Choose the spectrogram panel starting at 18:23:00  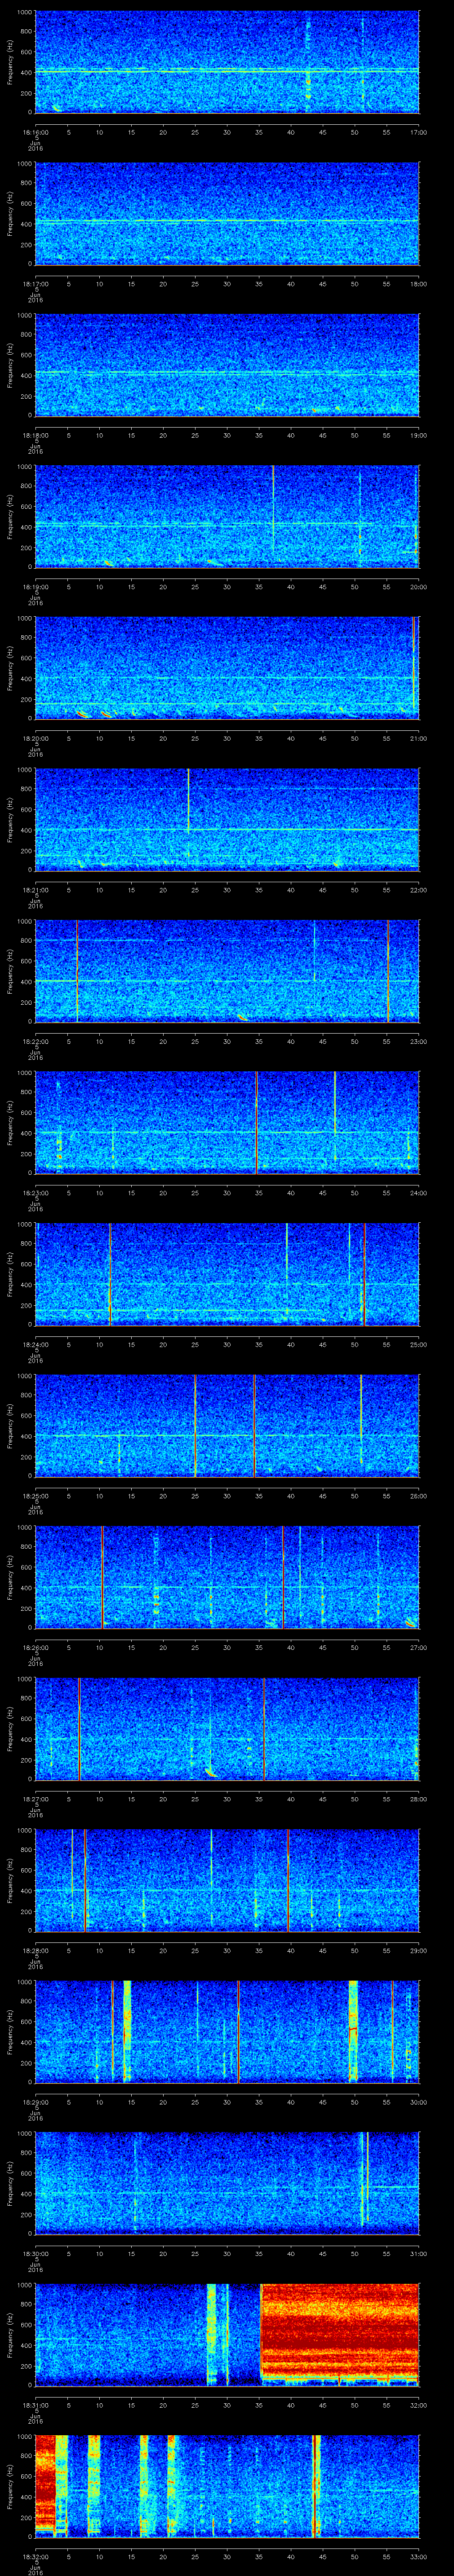tap(227, 1123)
